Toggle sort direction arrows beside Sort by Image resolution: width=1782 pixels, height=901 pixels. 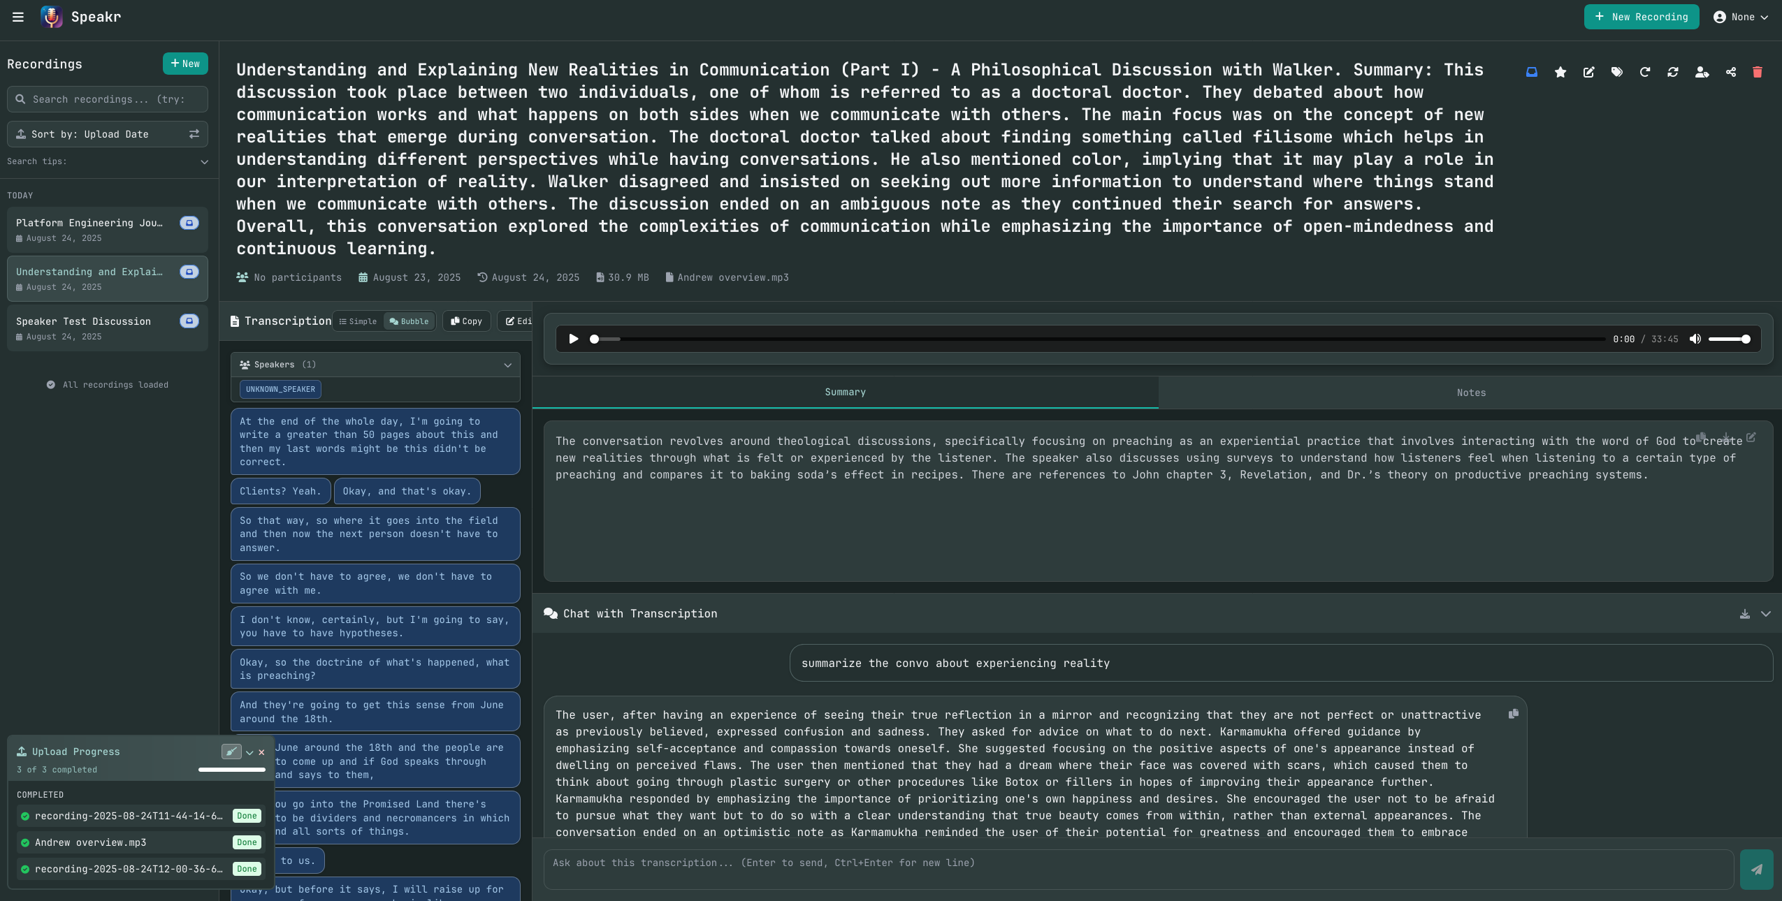(x=194, y=134)
